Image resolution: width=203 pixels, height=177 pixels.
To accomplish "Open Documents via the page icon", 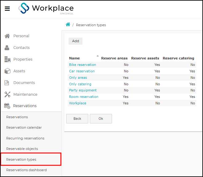I will (6, 83).
